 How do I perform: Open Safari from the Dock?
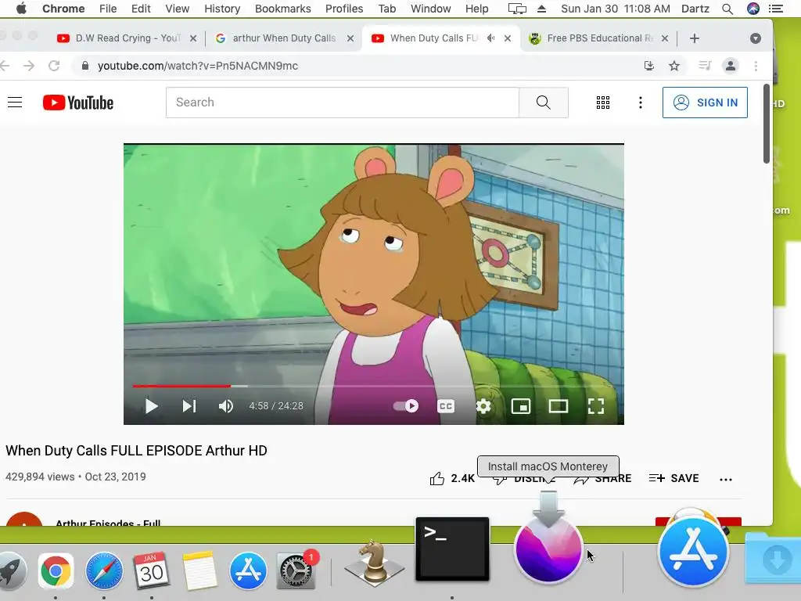click(104, 570)
